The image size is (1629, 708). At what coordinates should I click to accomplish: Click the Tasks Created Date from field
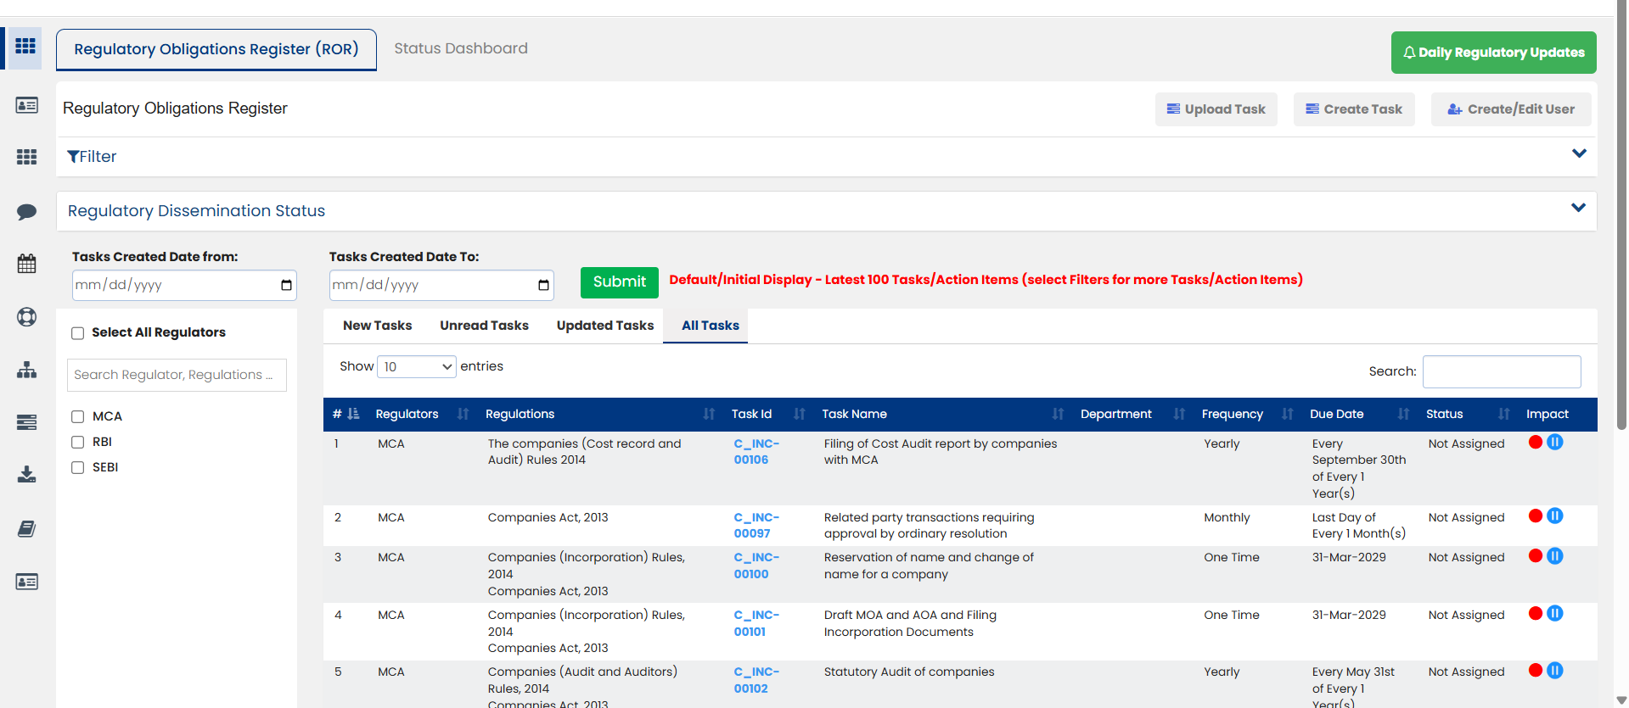(184, 285)
